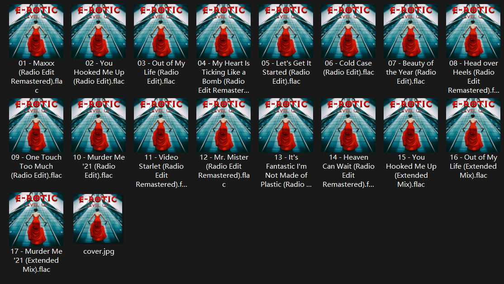The image size is (504, 284).
Task: Select the 05 - Let's Get It Started thumbnail
Action: (286, 31)
